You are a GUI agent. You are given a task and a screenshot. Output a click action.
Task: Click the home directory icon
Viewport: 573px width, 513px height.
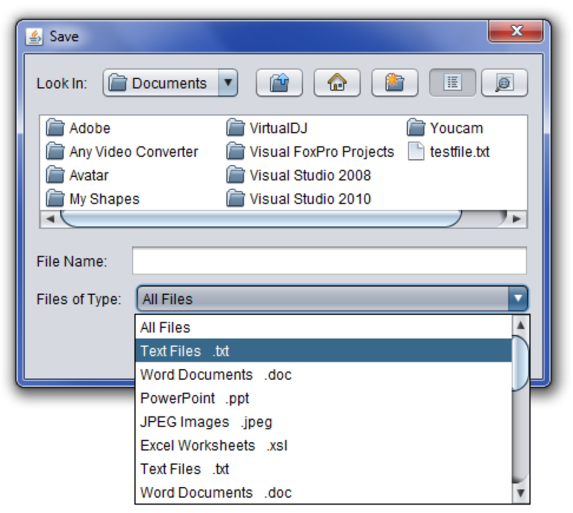(x=337, y=83)
